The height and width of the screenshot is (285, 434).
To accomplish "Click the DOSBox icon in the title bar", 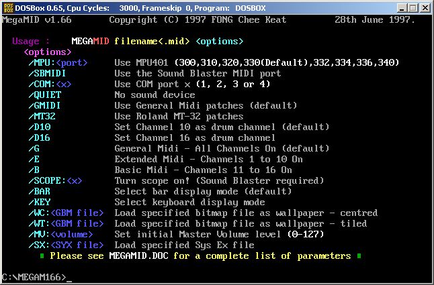I will (x=9, y=8).
